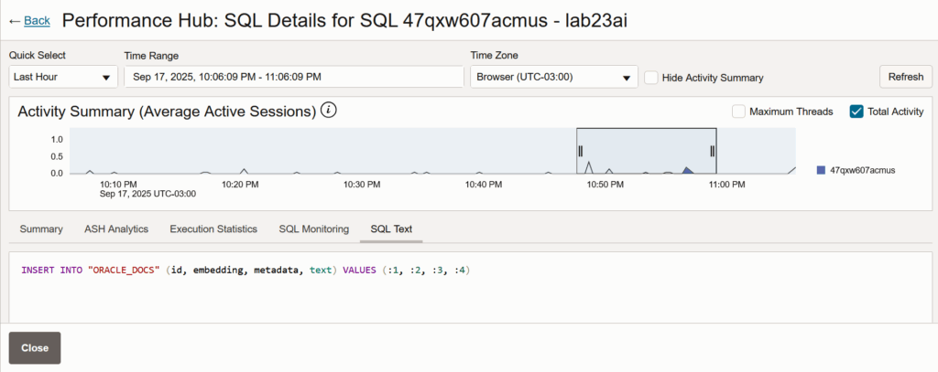Screen dimensions: 938x372
Task: Click the Time Range input field
Action: (x=293, y=78)
